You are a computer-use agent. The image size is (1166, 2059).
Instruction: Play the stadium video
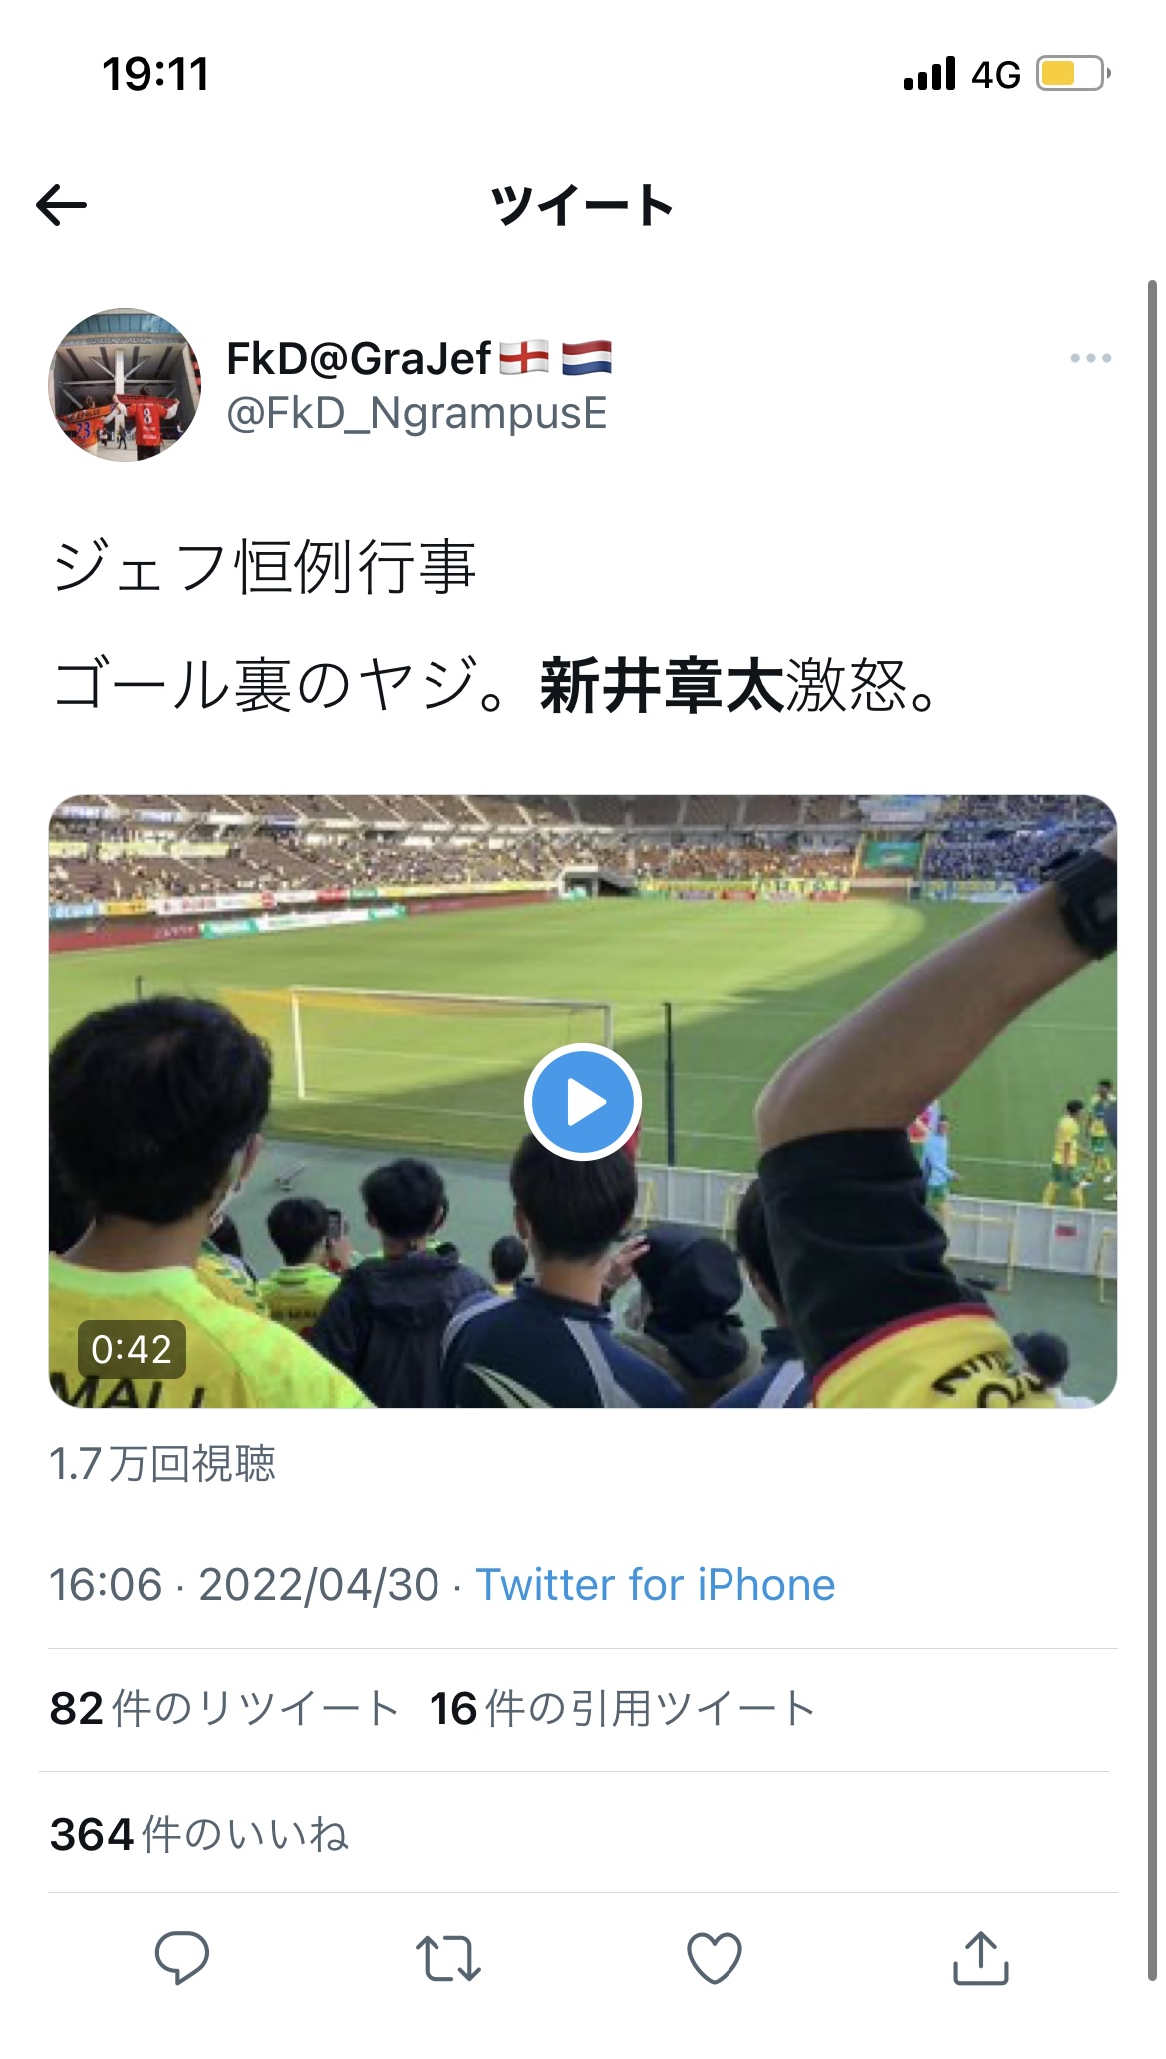point(583,1102)
